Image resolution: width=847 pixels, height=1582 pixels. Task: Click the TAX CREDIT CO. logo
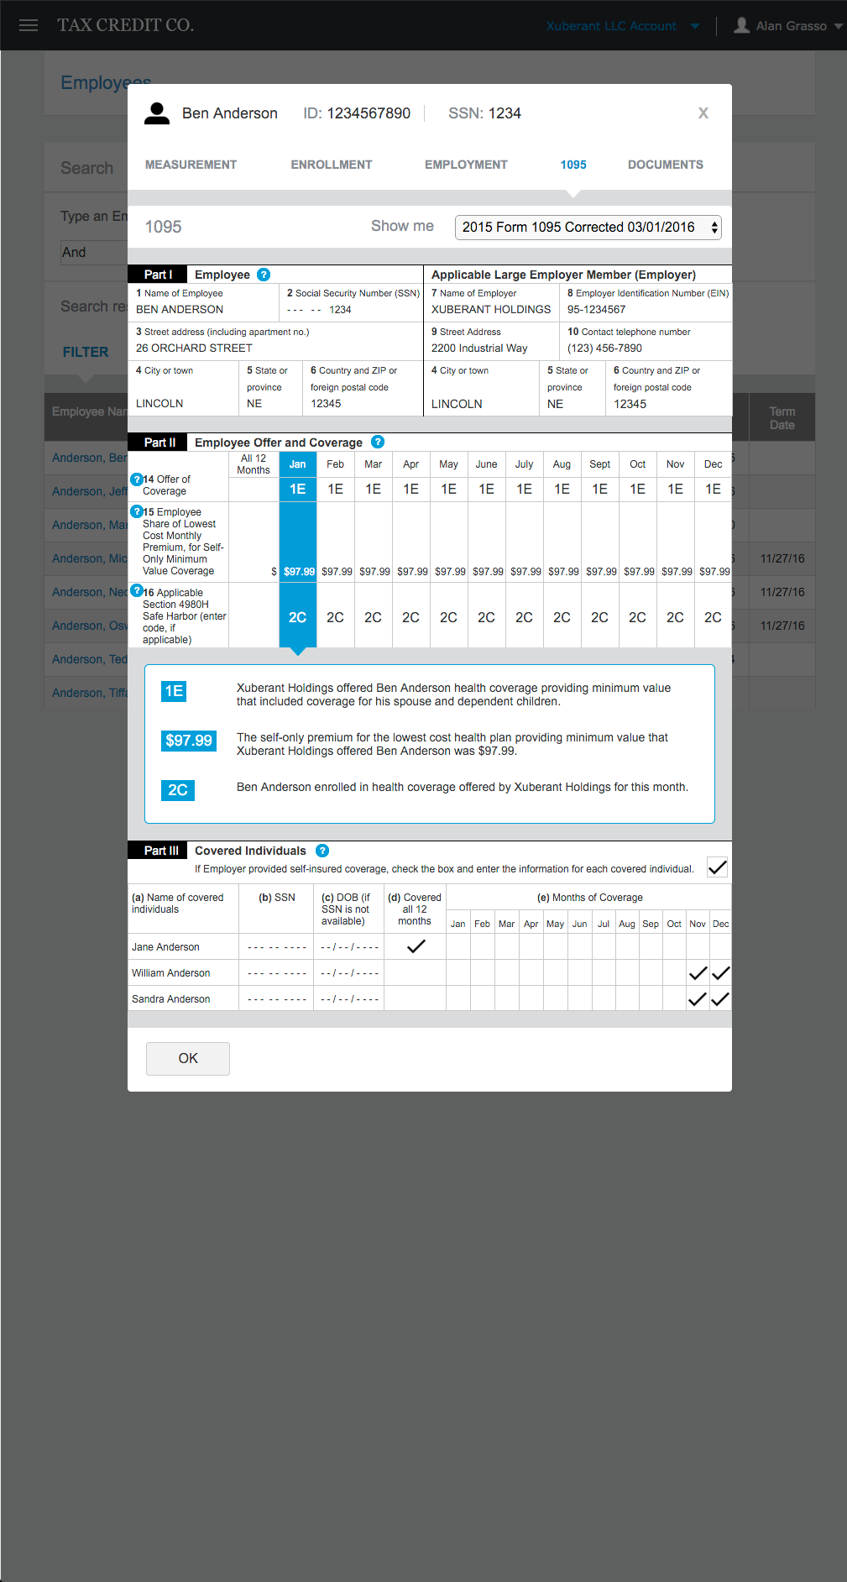click(x=126, y=25)
